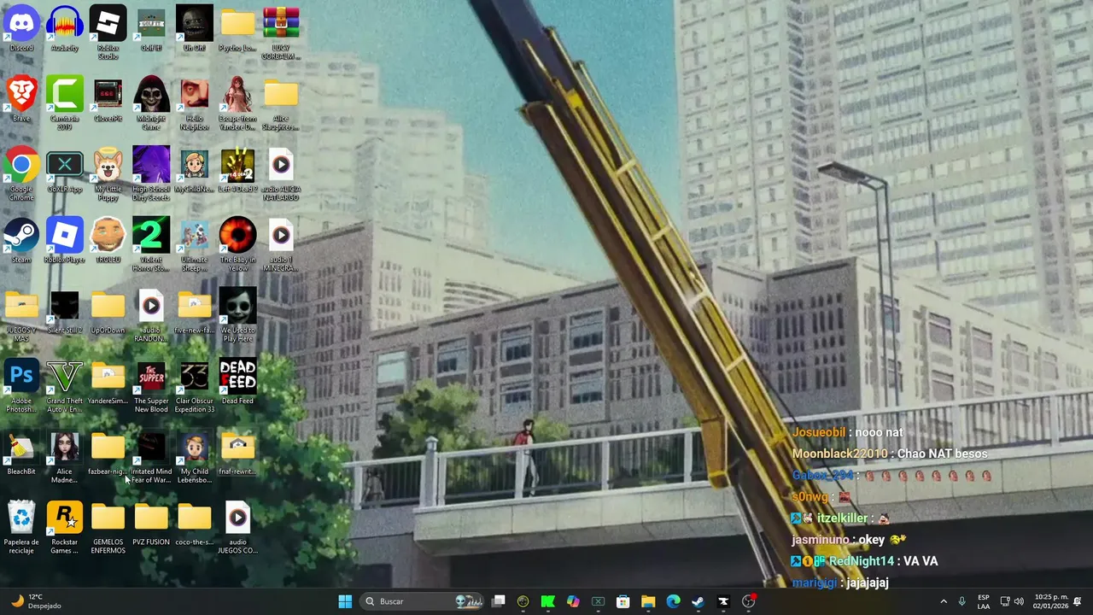Select audio JUEGOS CO media file
1093x615 pixels.
pyautogui.click(x=237, y=528)
